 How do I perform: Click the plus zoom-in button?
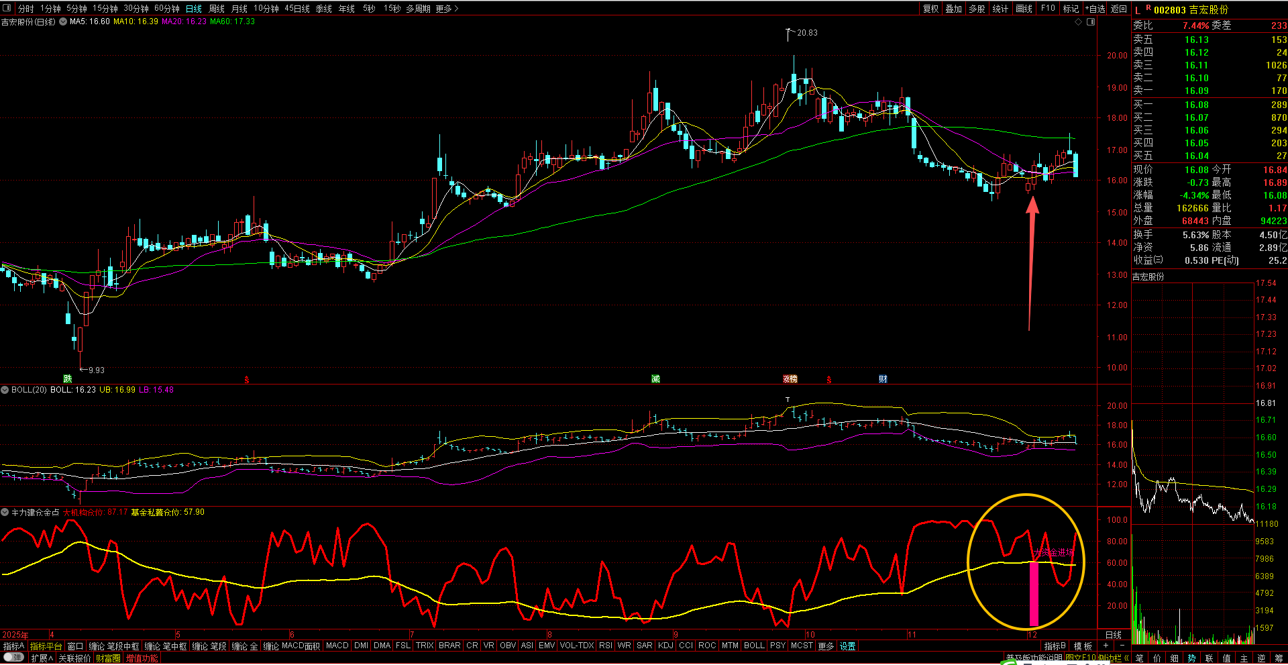[1106, 646]
